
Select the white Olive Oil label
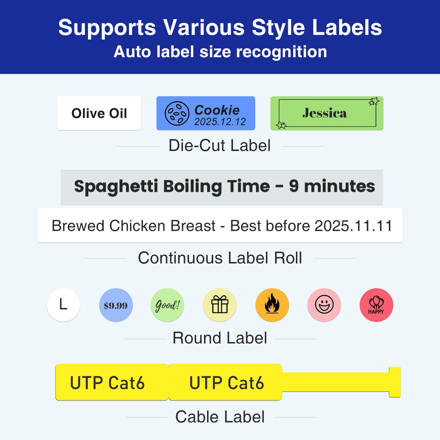click(x=99, y=113)
